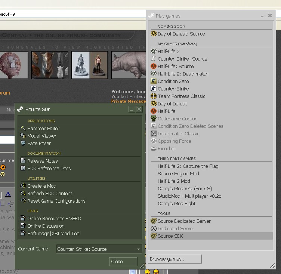Click the Reset Game Configurations icon

23,201
